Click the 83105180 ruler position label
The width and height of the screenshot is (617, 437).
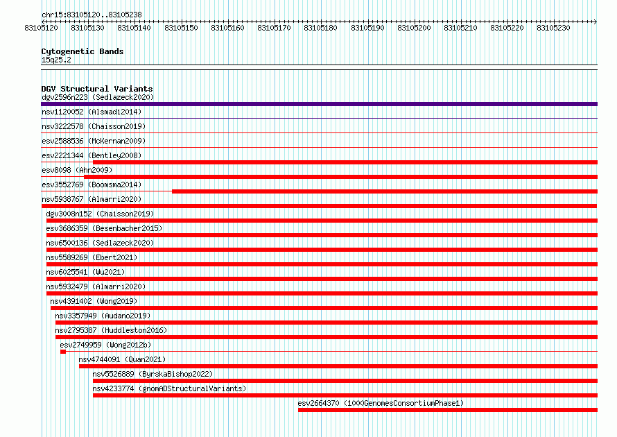320,28
